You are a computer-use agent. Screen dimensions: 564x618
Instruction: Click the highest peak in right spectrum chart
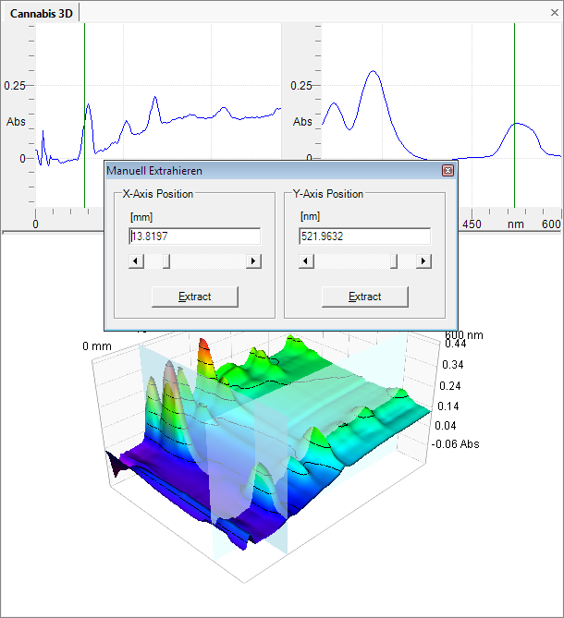point(373,72)
